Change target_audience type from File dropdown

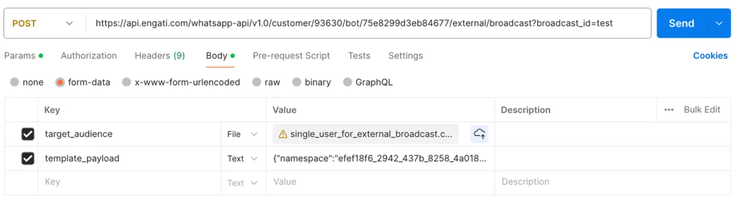tap(242, 134)
